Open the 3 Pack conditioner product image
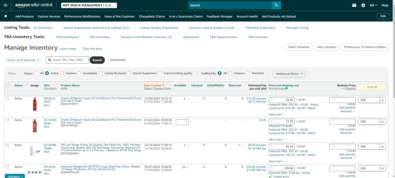 (x=35, y=104)
